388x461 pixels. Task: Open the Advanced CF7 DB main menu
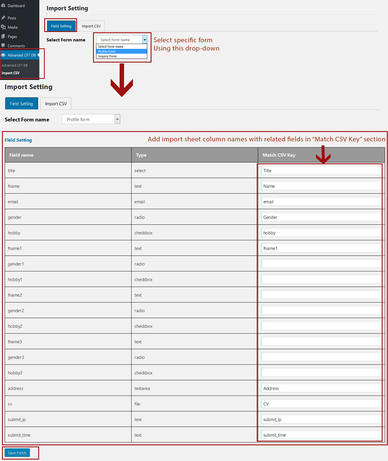(19, 55)
